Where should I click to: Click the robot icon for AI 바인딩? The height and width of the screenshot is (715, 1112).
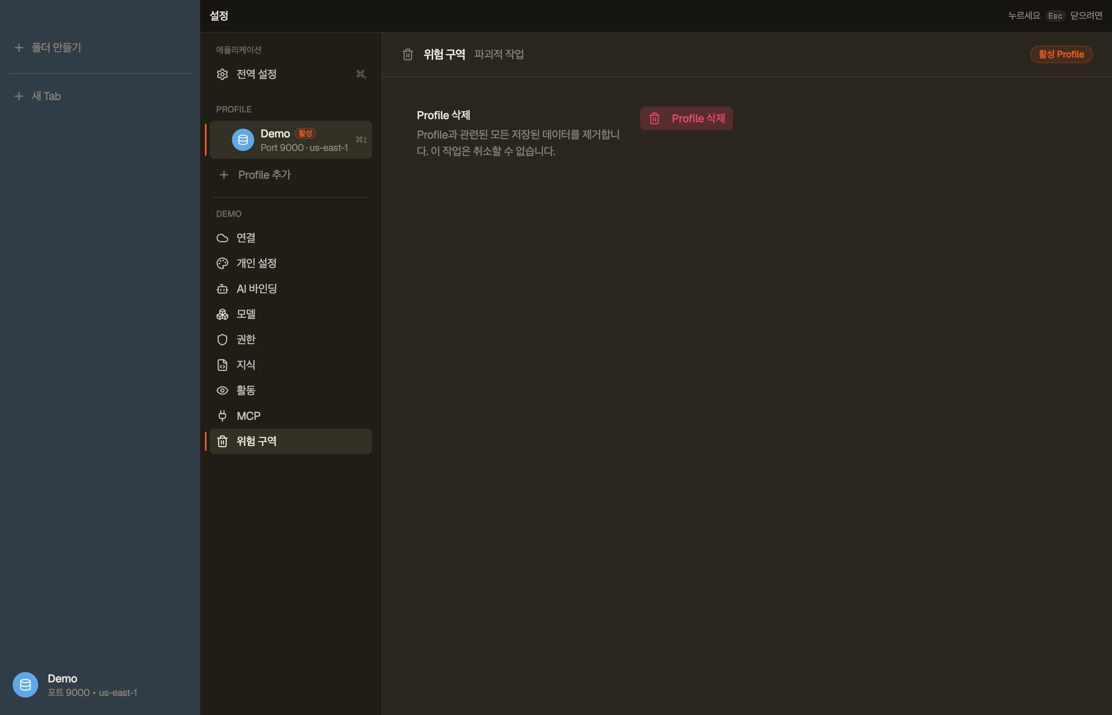tap(222, 289)
